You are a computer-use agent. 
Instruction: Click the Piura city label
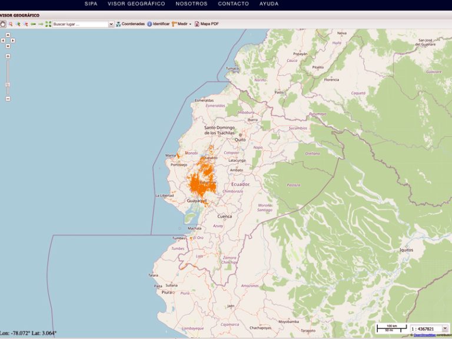pyautogui.click(x=167, y=293)
